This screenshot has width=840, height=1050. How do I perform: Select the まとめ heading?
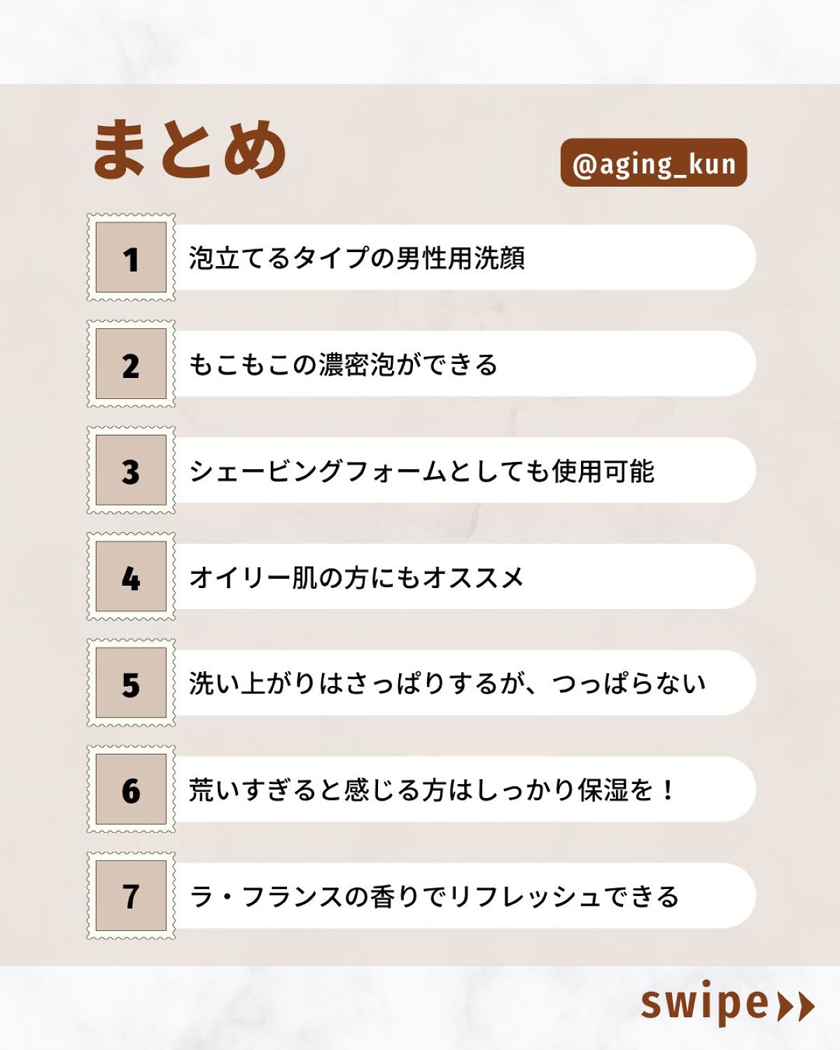[189, 149]
